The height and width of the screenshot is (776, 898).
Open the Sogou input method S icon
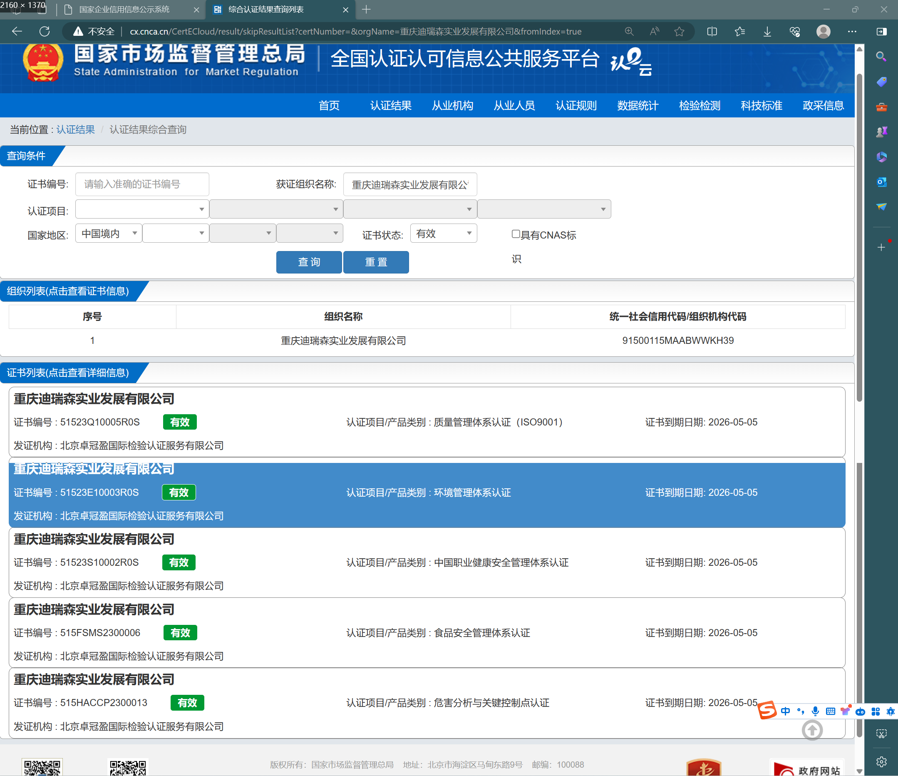pos(767,711)
